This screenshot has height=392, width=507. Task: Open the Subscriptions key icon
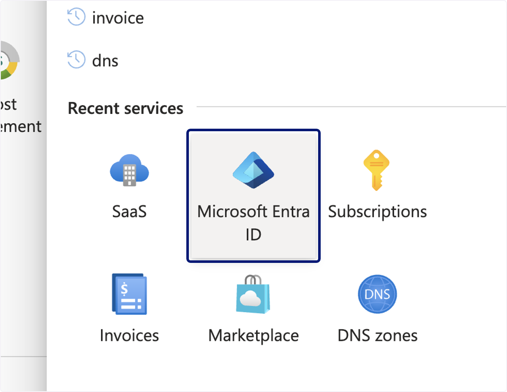click(376, 170)
